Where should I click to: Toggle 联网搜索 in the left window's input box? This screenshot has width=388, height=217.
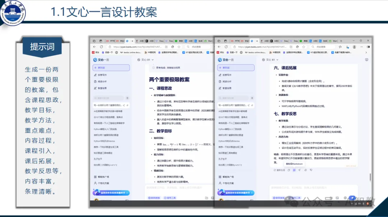click(x=154, y=198)
